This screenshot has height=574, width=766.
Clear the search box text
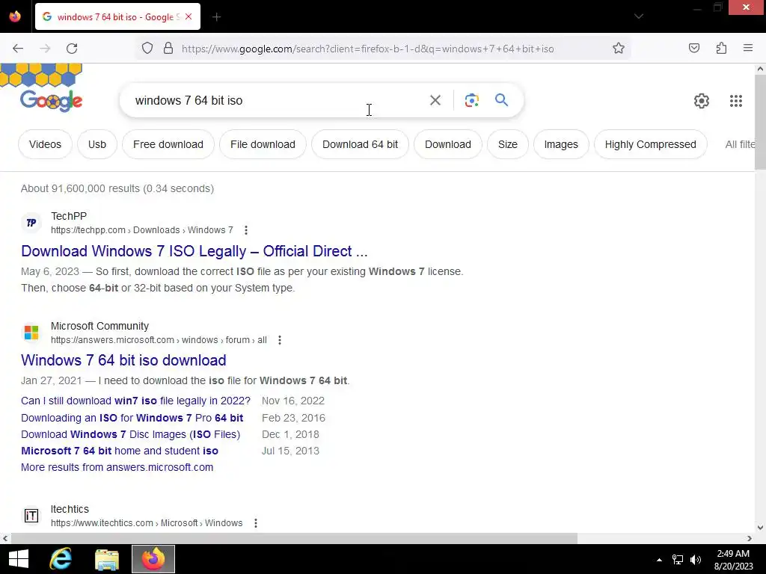click(x=435, y=100)
